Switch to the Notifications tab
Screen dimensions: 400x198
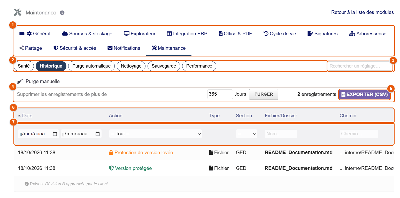tap(124, 48)
